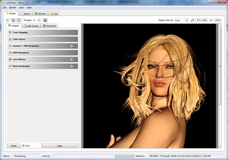Click the Lens Effects panel icon
This screenshot has height=160, width=228.
pyautogui.click(x=10, y=59)
